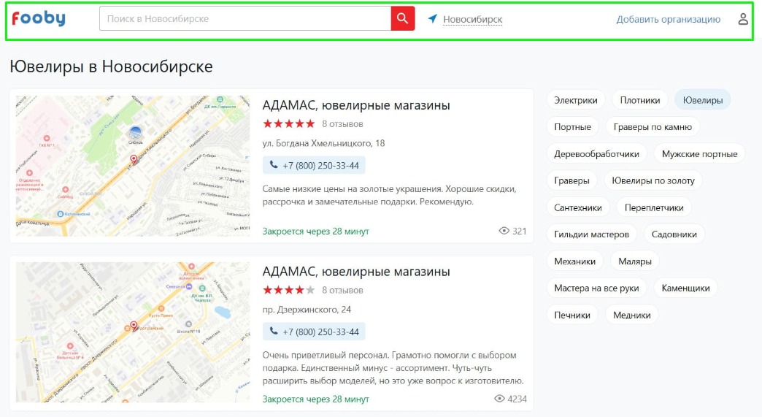Screen dimensions: 762x417
Task: Select the highlighted Ювелиры category tag
Action: pos(703,100)
